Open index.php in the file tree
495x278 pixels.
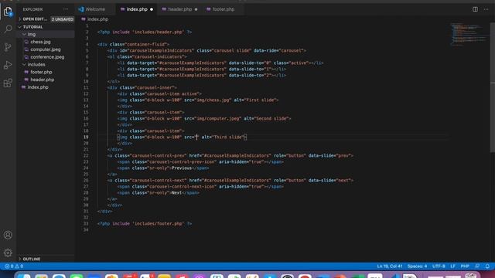[38, 87]
